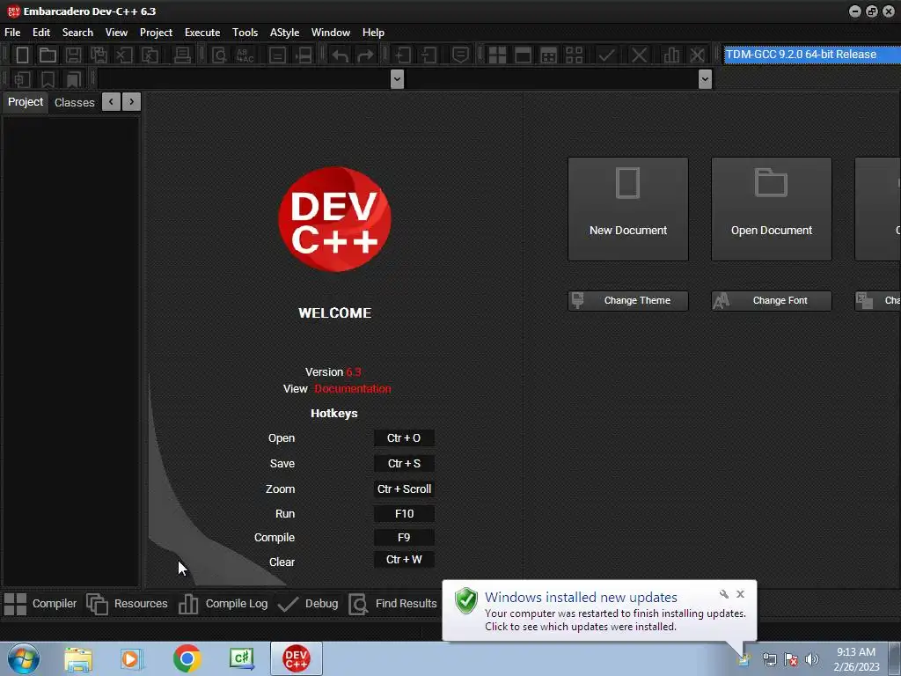Click the Debug checkmark toolbar icon
901x676 pixels.
(x=606, y=55)
